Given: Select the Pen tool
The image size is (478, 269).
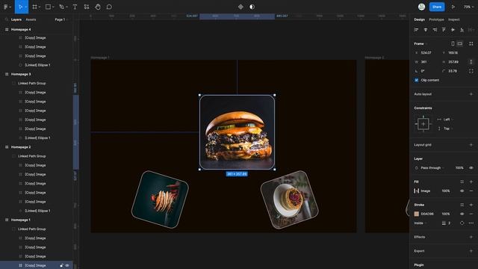Looking at the screenshot, I should 61,7.
